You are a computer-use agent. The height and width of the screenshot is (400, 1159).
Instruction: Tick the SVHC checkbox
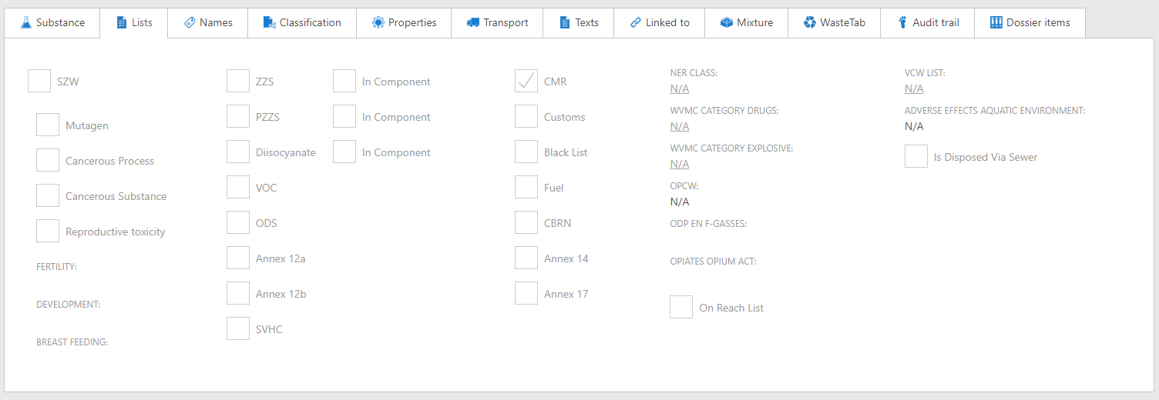pos(238,329)
